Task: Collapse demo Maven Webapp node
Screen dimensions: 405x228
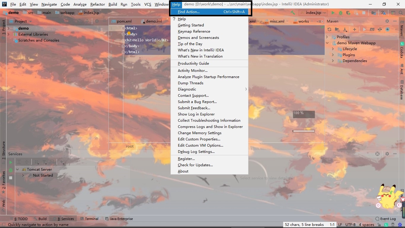Action: coord(327,43)
